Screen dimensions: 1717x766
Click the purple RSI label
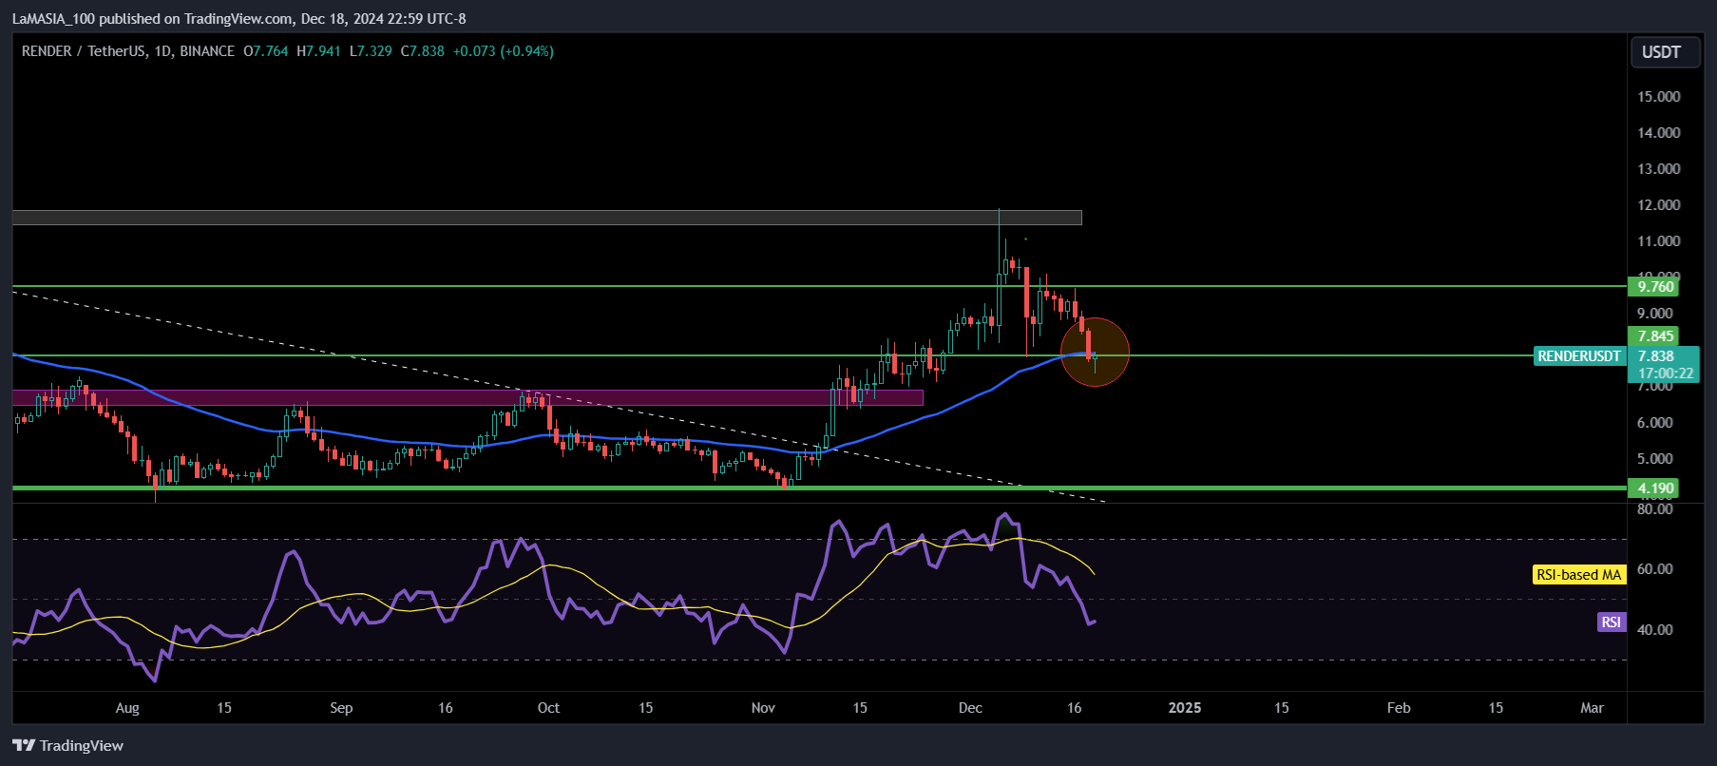click(1612, 622)
